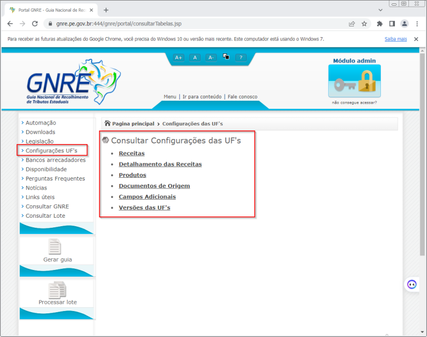The height and width of the screenshot is (337, 427).
Task: Dismiss the Chrome update notice
Action: coord(416,39)
